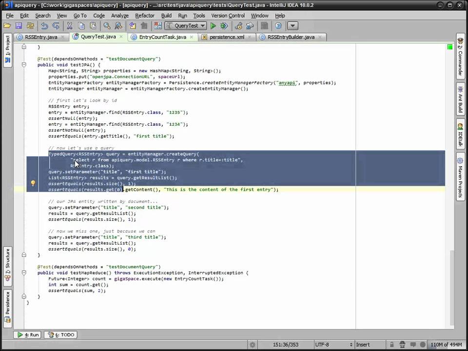
Task: Switch to RSSEntry.java tab
Action: tap(41, 37)
